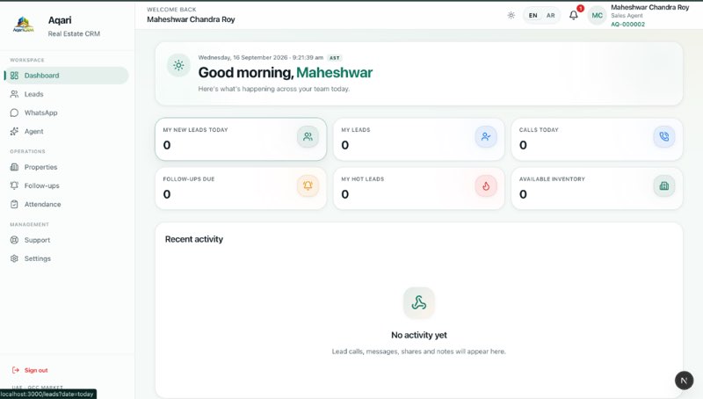Toggle the light theme sun icon

coord(511,15)
